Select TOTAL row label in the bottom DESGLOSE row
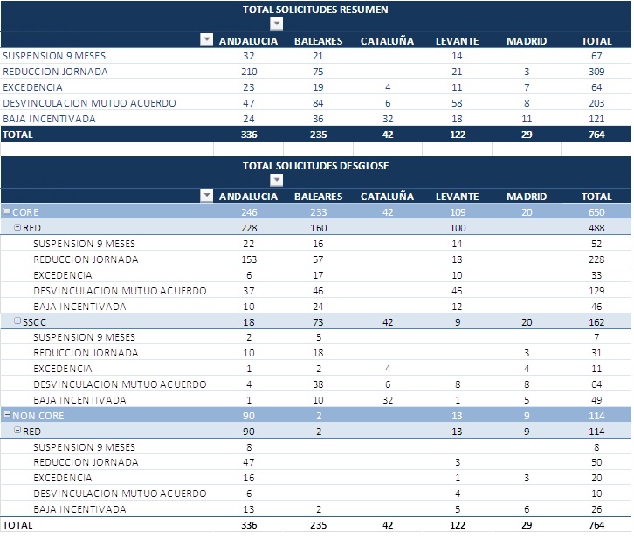The height and width of the screenshot is (539, 634). click(17, 525)
